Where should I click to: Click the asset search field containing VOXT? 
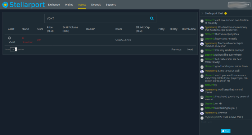pyautogui.click(x=100, y=18)
